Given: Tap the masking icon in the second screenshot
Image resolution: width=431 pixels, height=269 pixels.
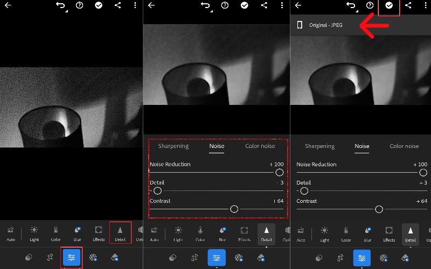Looking at the screenshot, I should pyautogui.click(x=239, y=258).
